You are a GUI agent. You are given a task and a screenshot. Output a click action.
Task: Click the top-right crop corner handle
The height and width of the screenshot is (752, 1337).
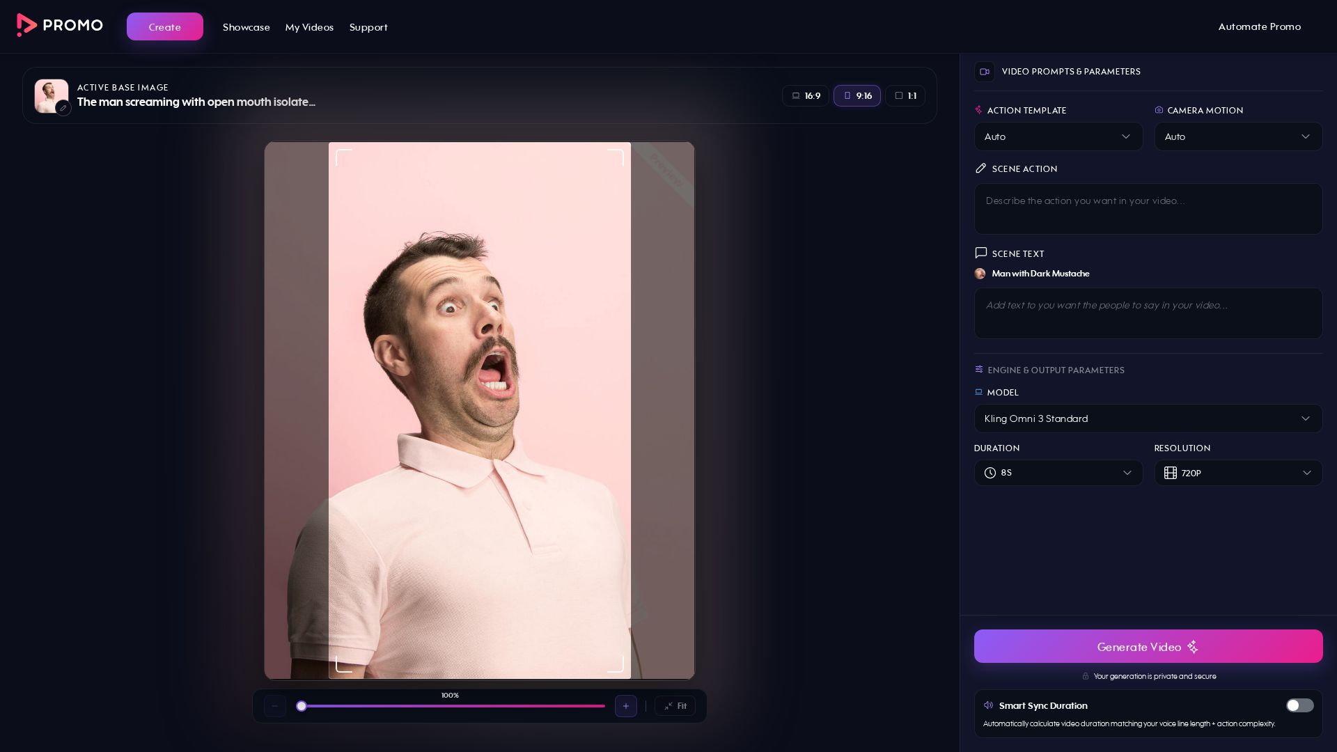click(616, 157)
